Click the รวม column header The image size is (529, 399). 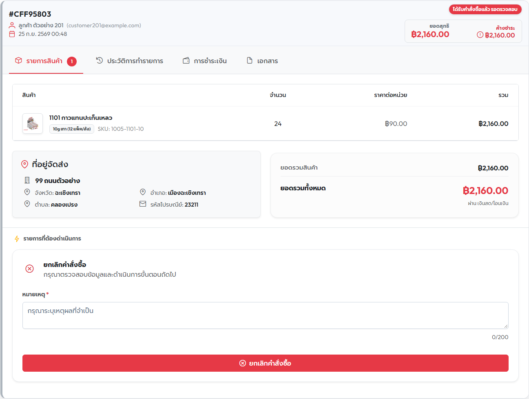tap(503, 95)
